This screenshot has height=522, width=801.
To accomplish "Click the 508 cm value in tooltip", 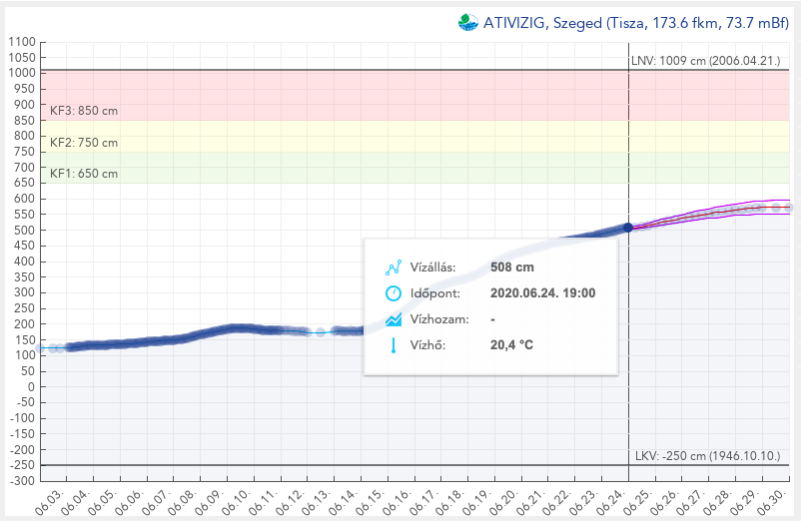I will pos(512,267).
